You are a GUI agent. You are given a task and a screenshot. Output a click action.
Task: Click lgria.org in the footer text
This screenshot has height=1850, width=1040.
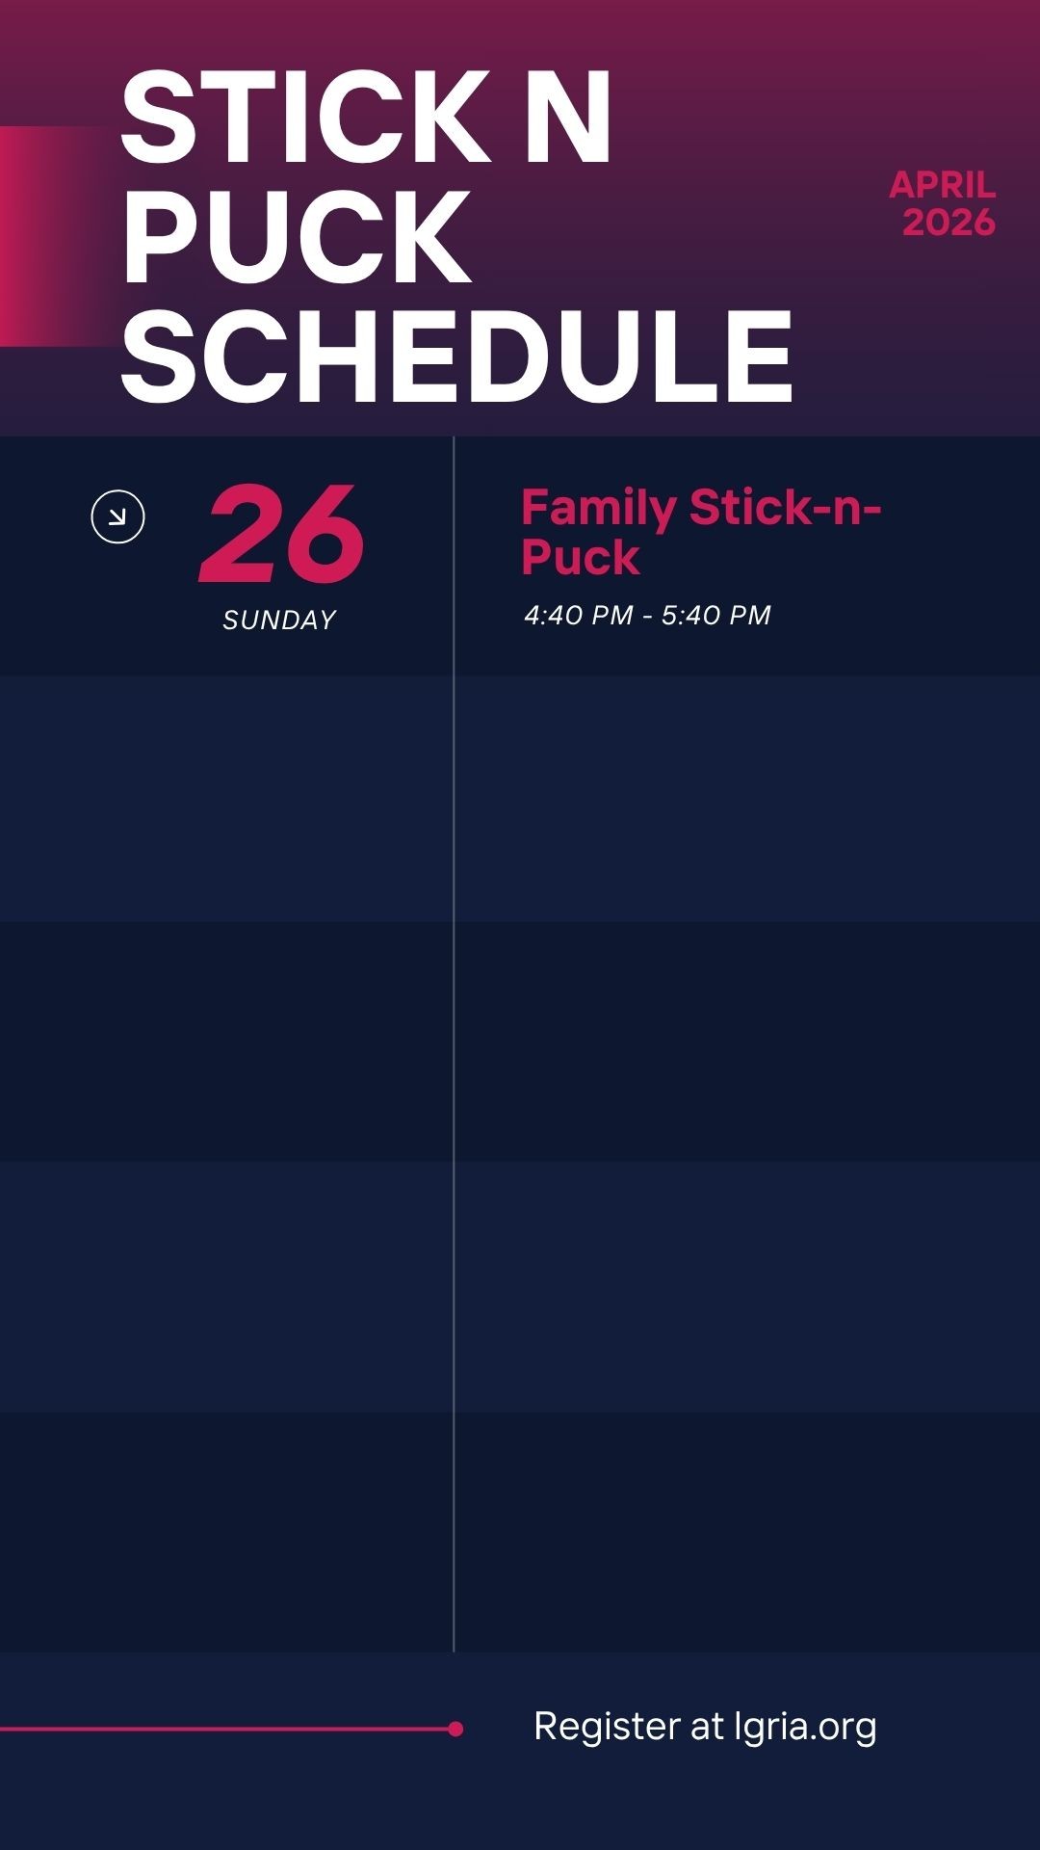coord(805,1727)
